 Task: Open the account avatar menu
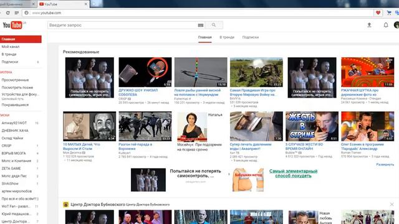click(x=397, y=25)
